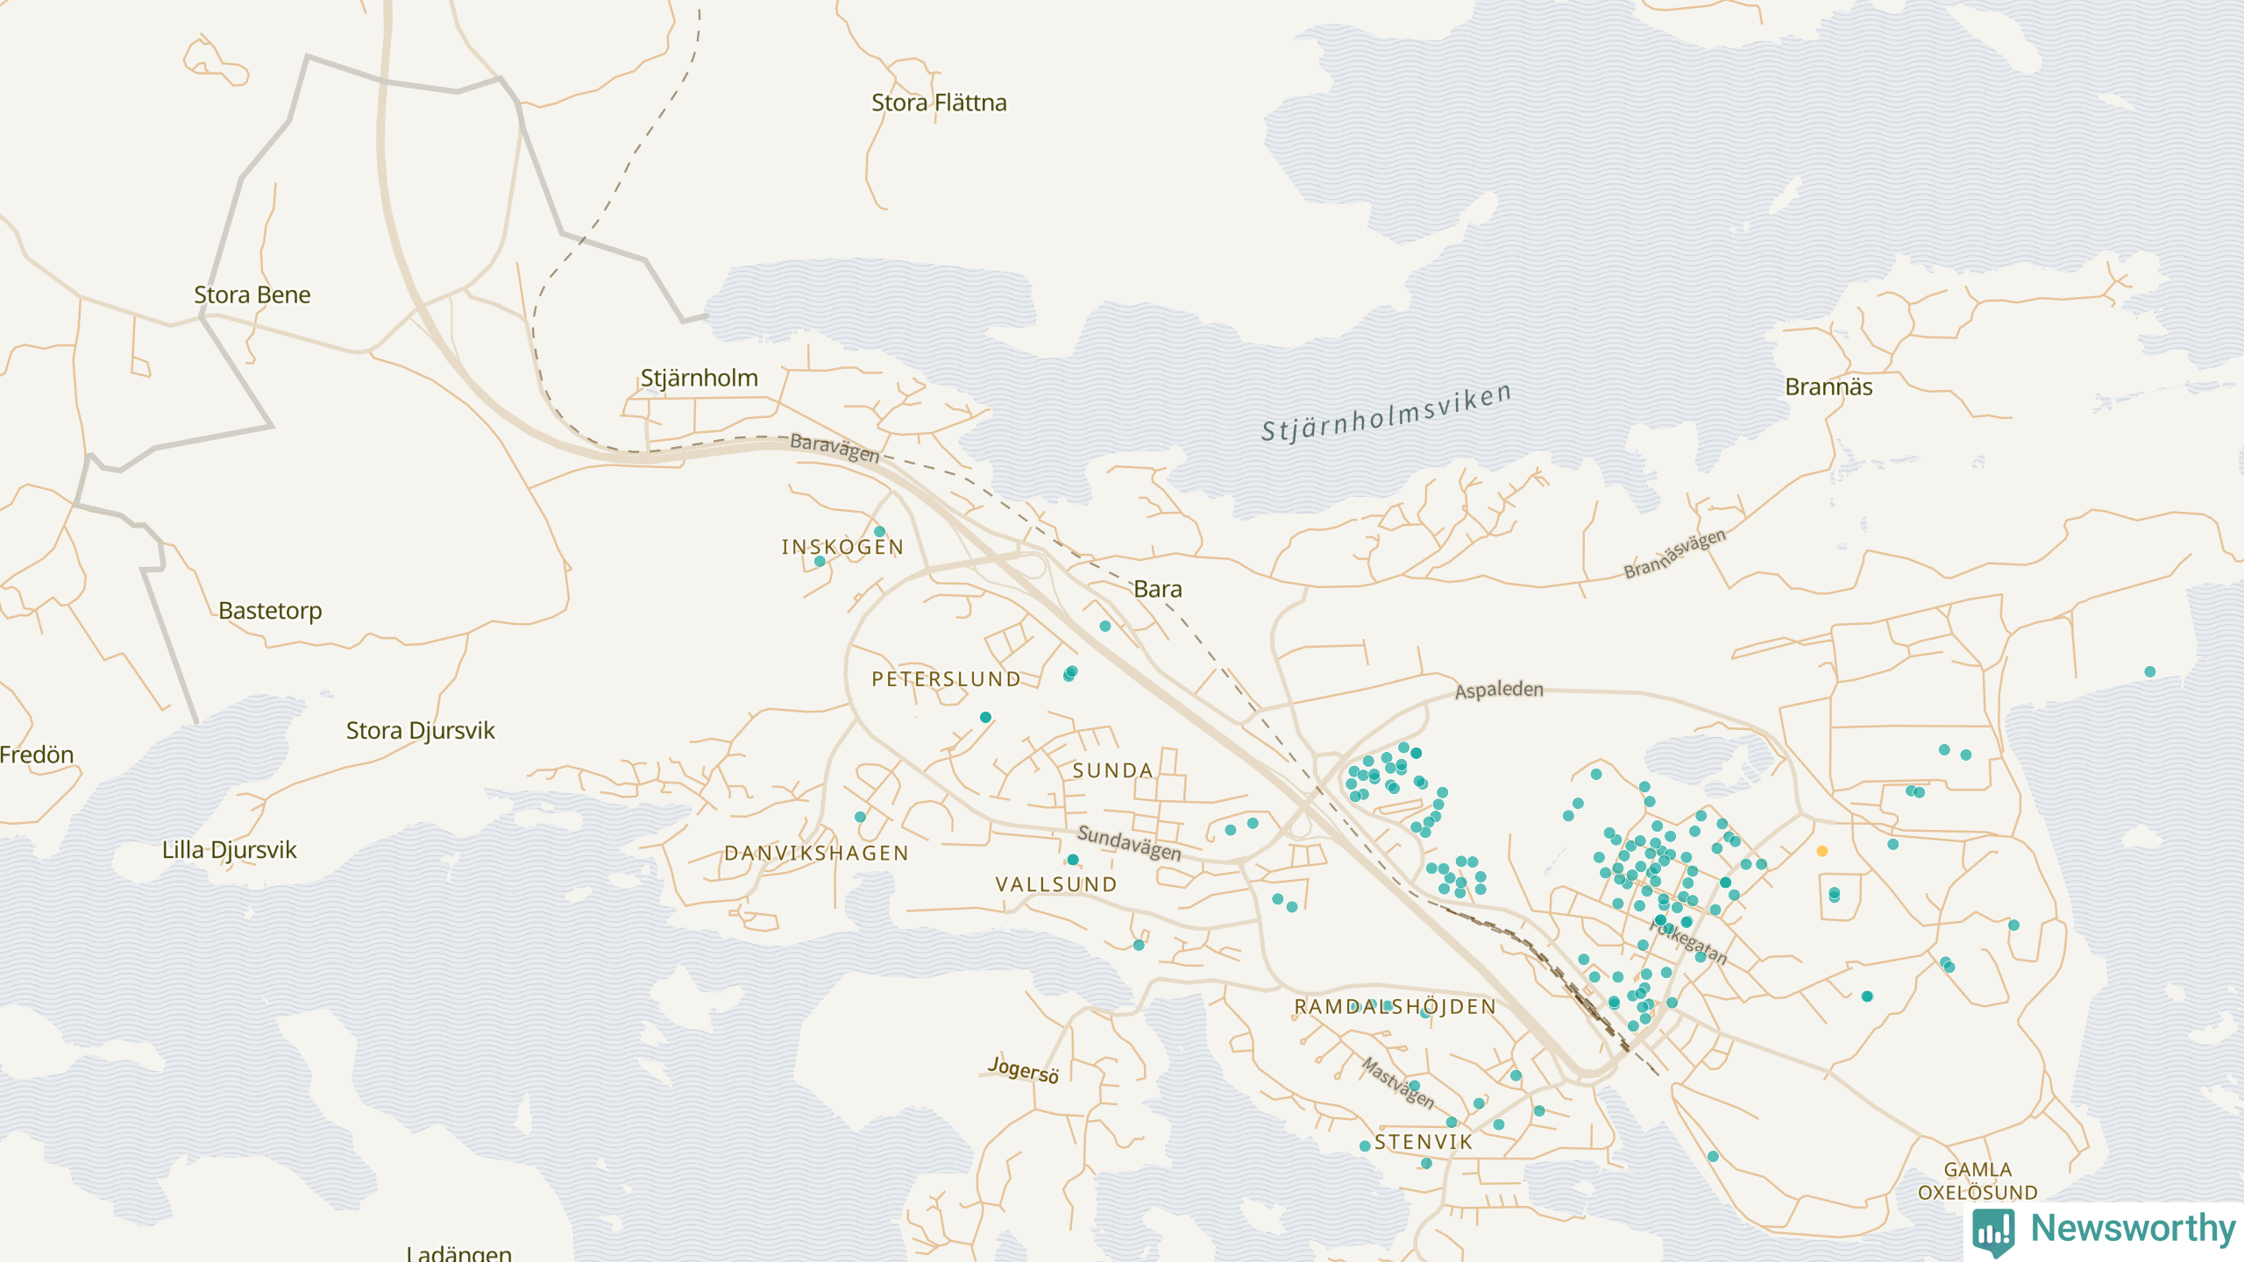The image size is (2244, 1262).
Task: Select the Gamla Oxelösund label
Action: 1977,1180
